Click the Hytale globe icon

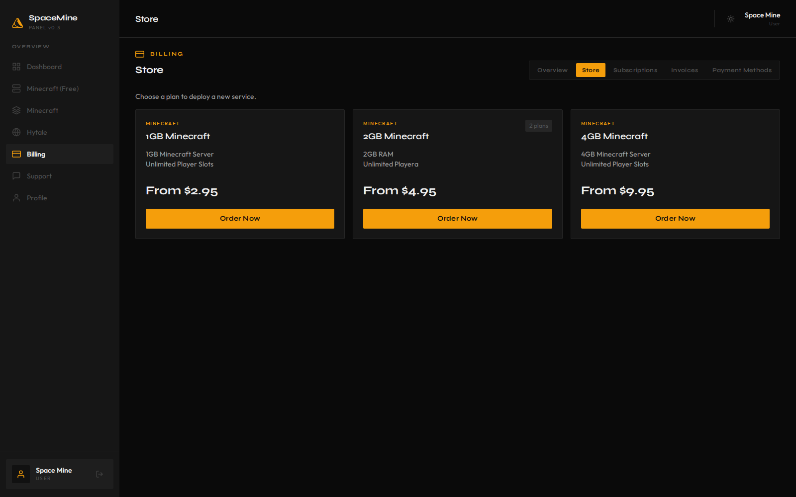click(16, 132)
